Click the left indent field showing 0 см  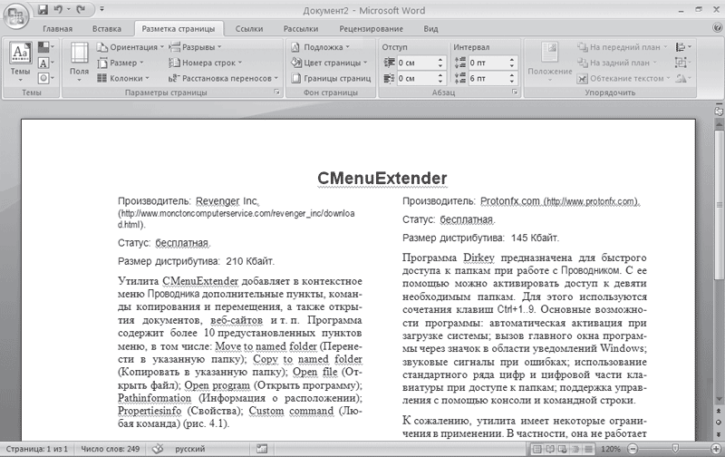tap(416, 63)
